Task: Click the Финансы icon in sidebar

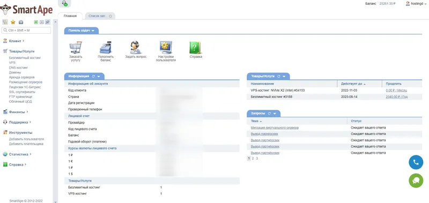Action: click(x=5, y=112)
